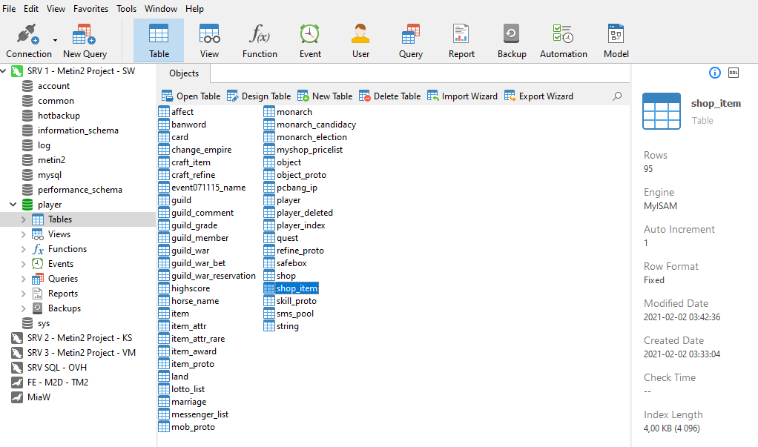The height and width of the screenshot is (447, 758).
Task: Click the Backup toolbar icon
Action: pos(512,35)
